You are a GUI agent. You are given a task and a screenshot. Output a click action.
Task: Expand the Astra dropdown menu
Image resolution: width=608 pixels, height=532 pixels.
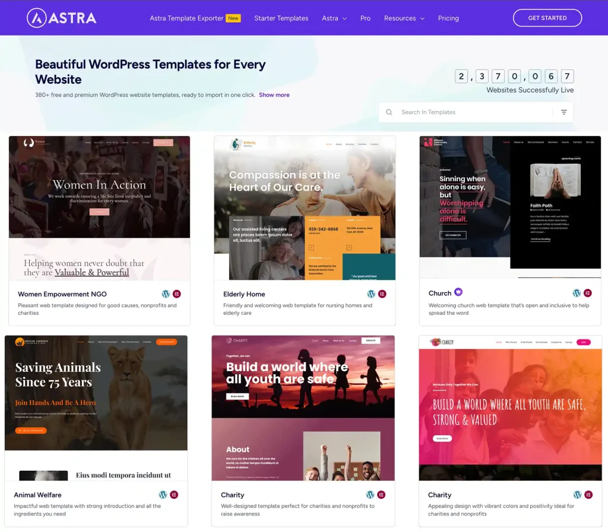(334, 18)
